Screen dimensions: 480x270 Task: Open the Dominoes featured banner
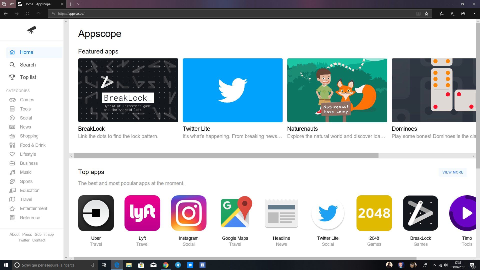coord(434,90)
